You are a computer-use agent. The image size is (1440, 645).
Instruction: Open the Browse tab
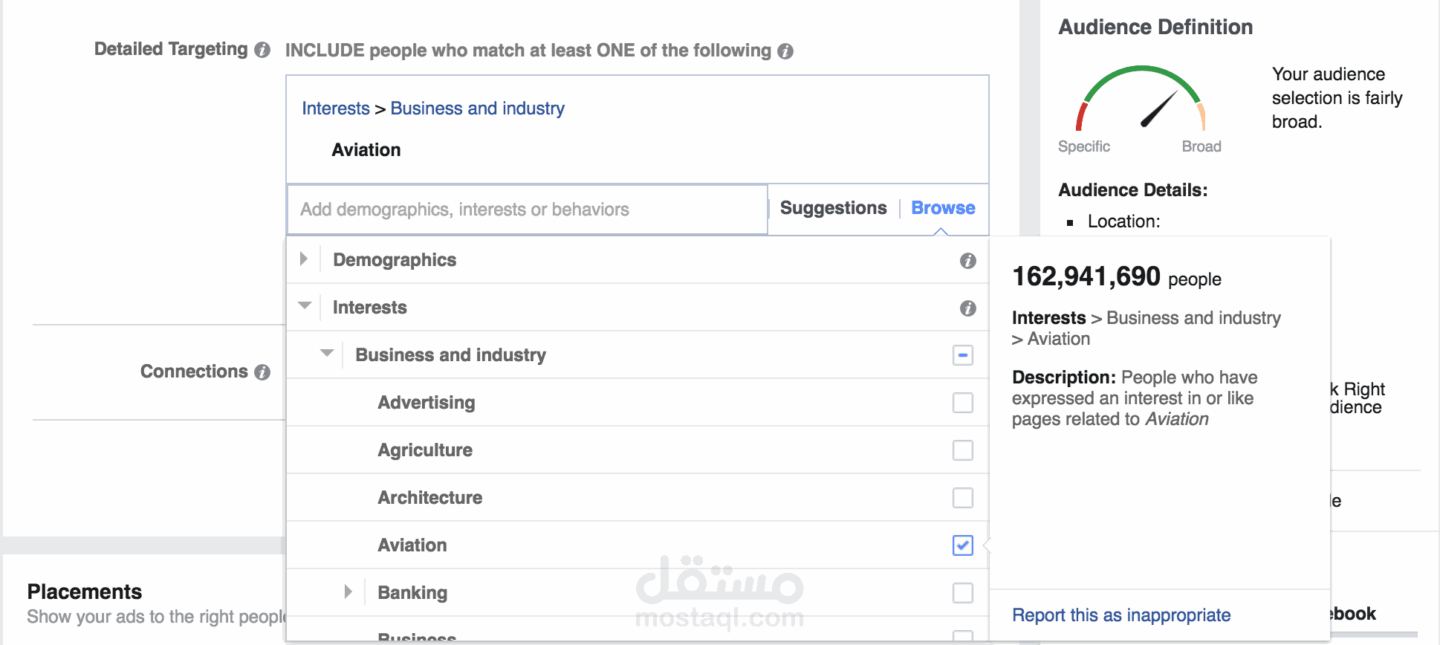pos(943,208)
